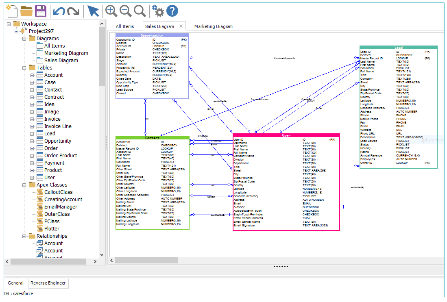The height and width of the screenshot is (302, 447).
Task: Save the current model
Action: 41,11
